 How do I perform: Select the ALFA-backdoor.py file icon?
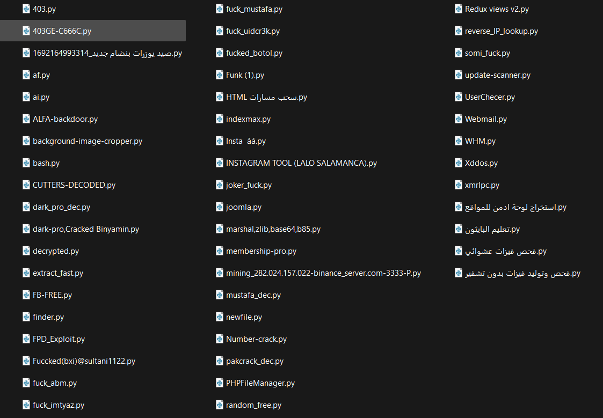26,119
